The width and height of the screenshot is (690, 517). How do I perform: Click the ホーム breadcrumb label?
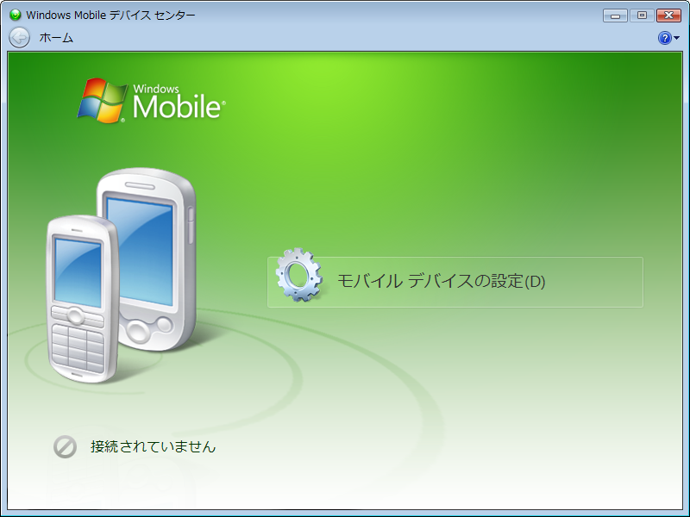pyautogui.click(x=56, y=38)
